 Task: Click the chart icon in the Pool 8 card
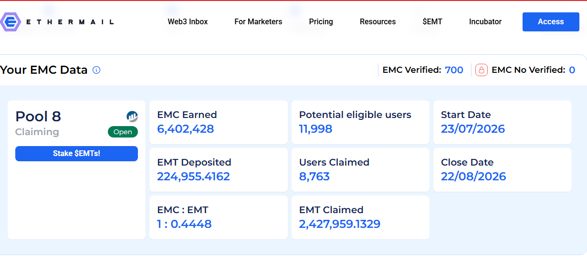click(132, 116)
